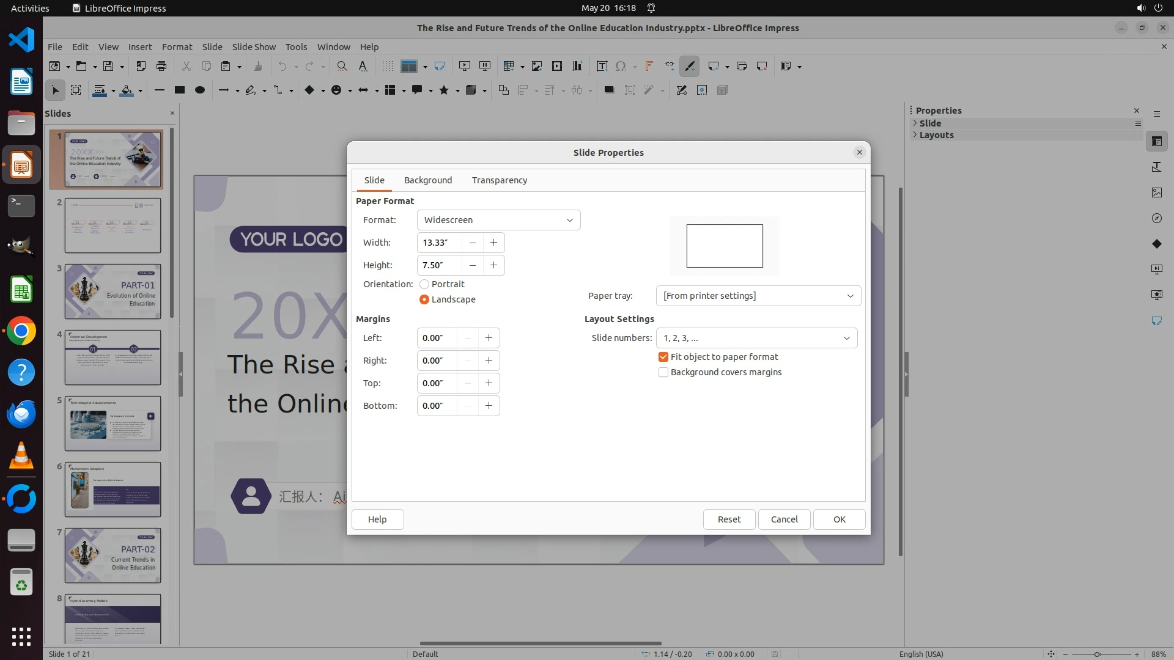Switch to the Background tab
This screenshot has height=660, width=1174.
click(x=428, y=180)
